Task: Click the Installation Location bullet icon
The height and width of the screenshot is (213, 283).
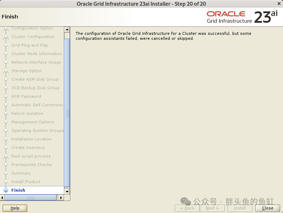Action: tap(6, 139)
